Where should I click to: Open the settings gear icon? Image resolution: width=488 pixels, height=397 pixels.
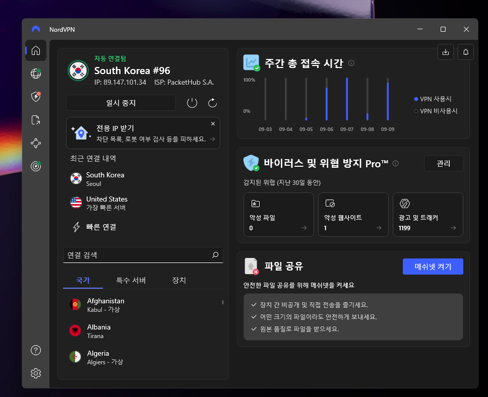[x=36, y=373]
